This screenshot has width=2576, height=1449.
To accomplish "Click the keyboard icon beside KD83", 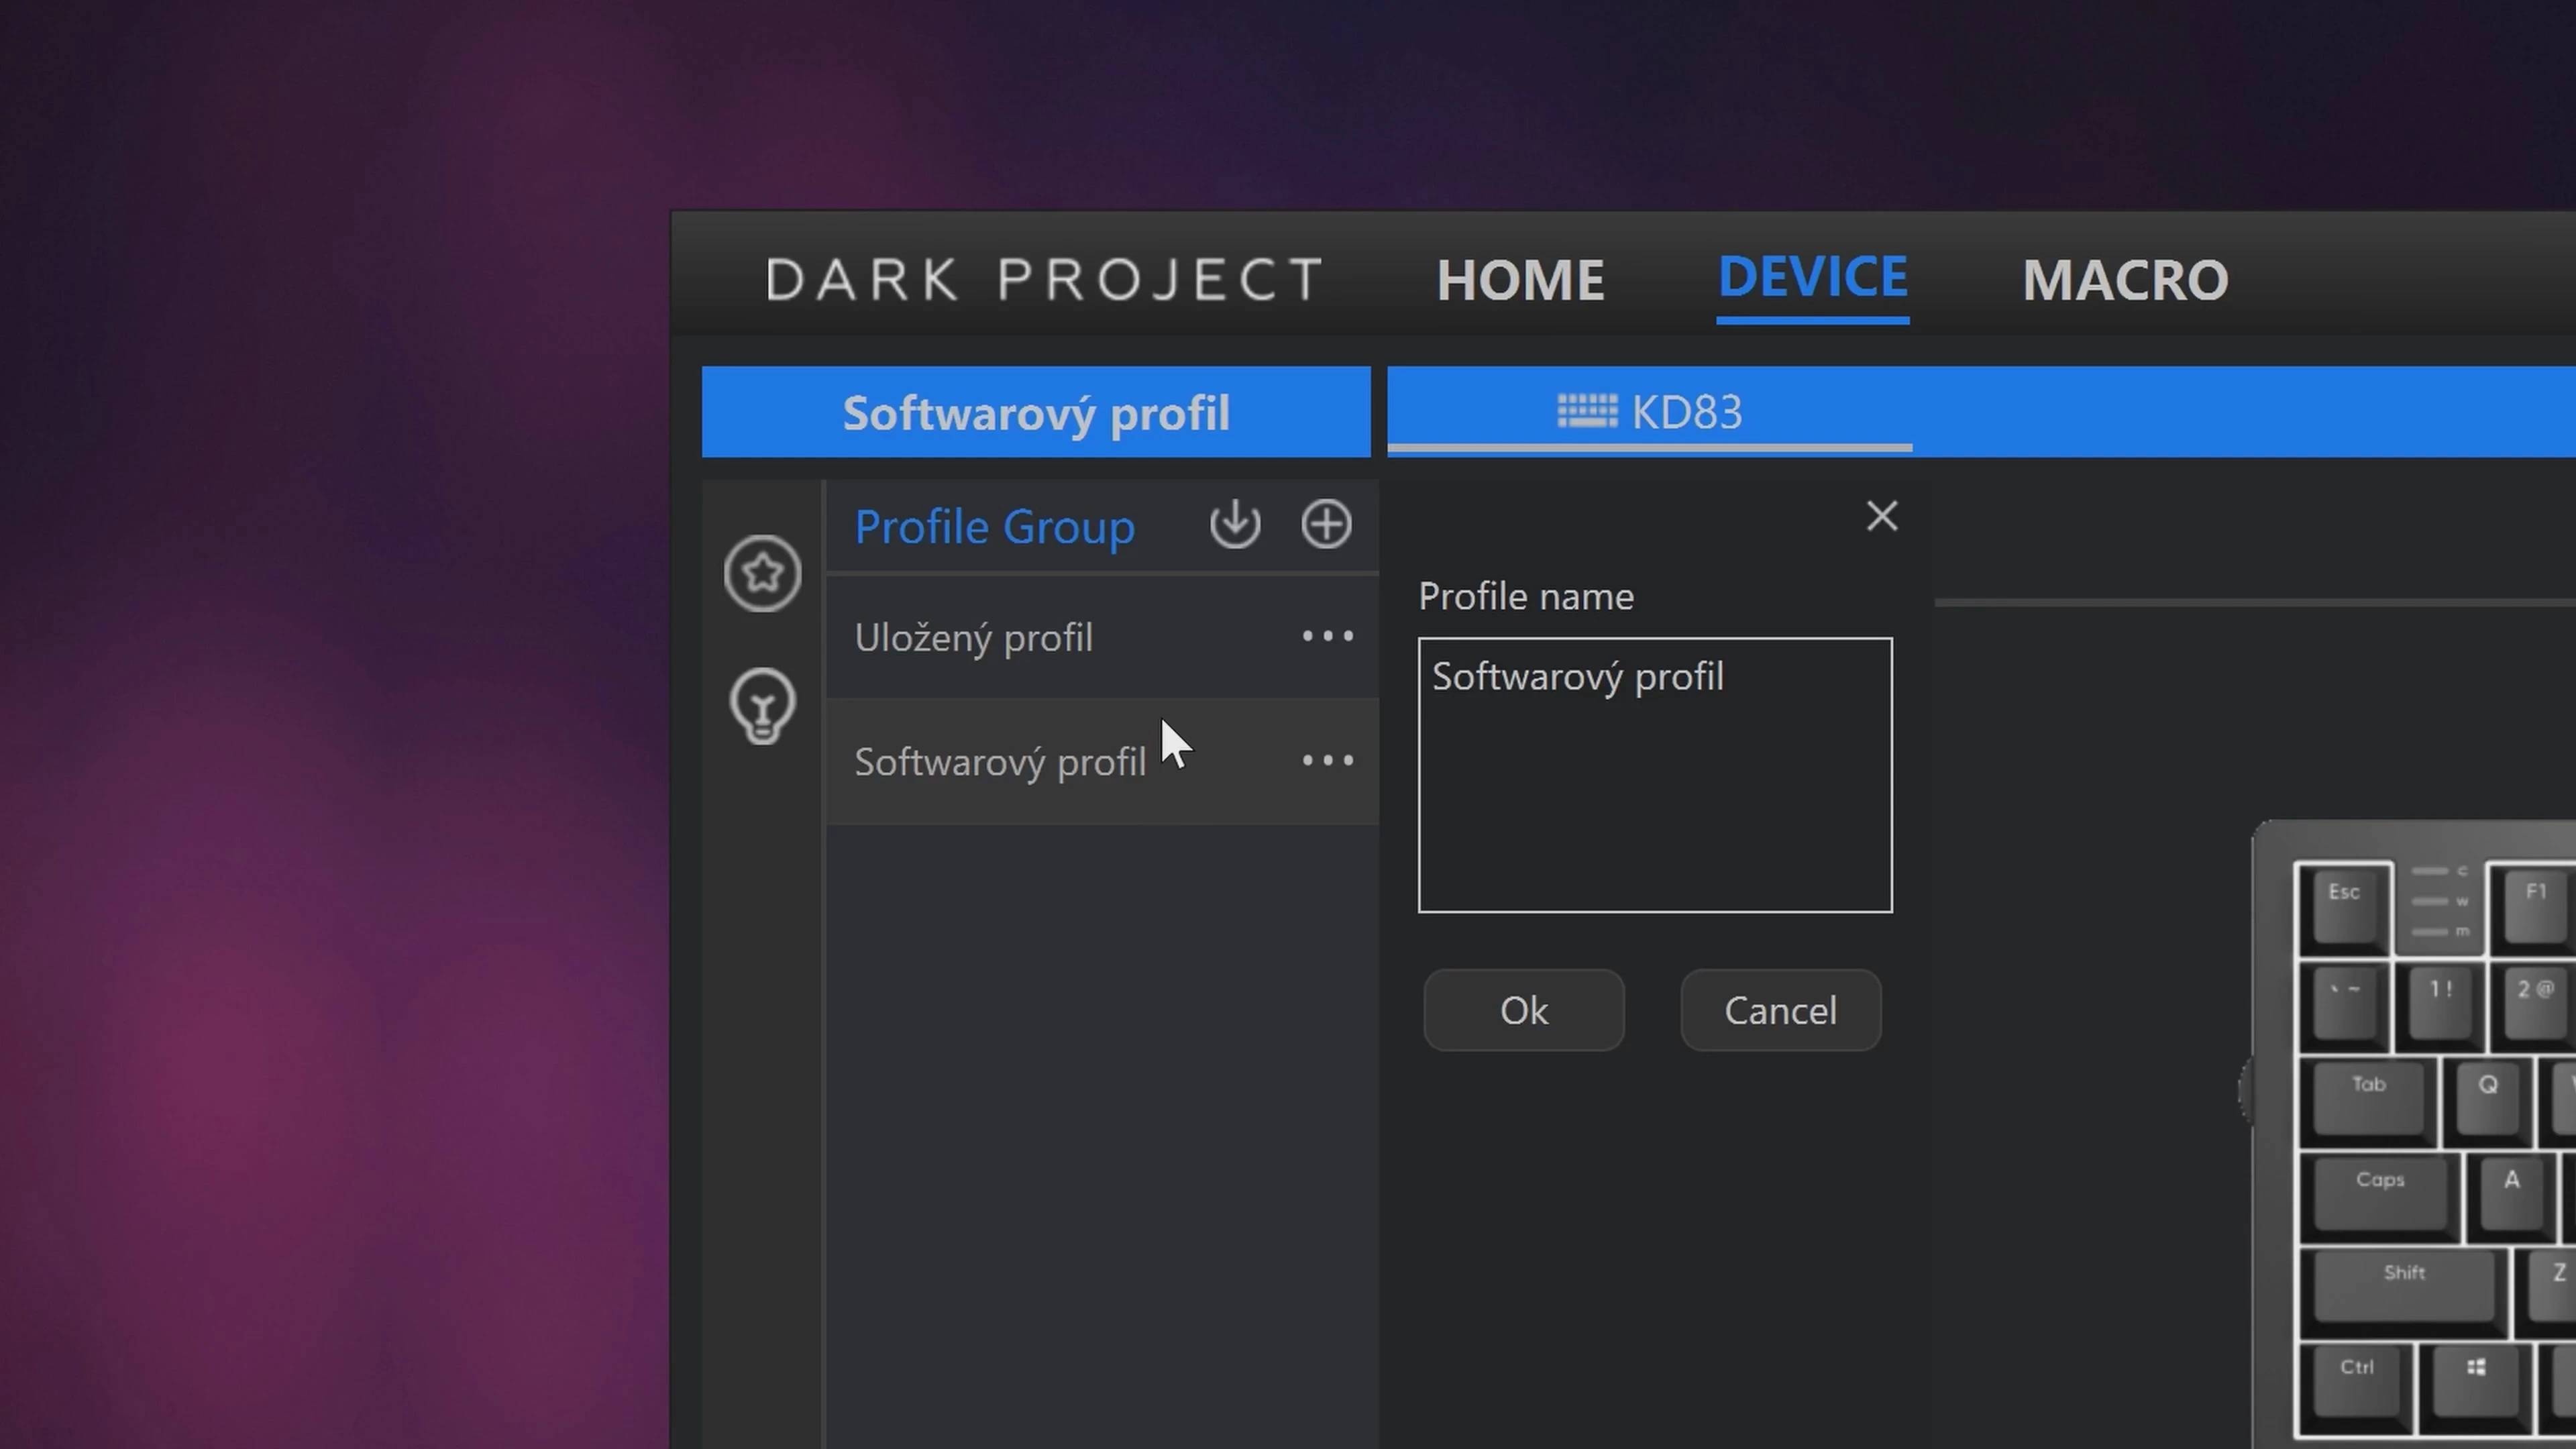I will tap(1587, 411).
